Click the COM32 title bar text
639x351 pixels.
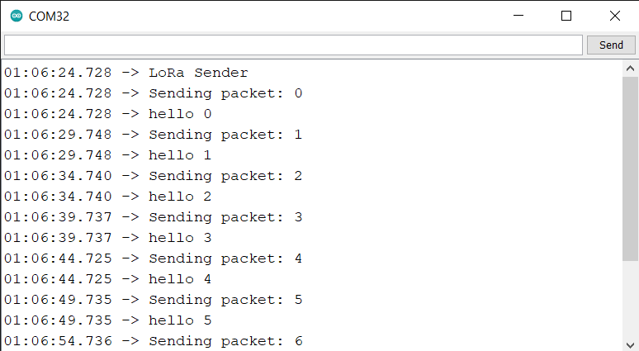coord(49,16)
